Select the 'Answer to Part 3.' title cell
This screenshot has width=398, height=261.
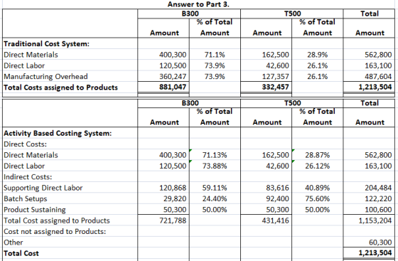198,4
